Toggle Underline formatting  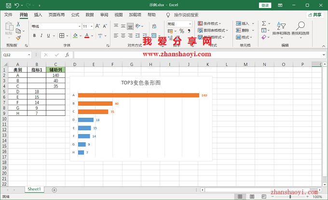(x=48, y=36)
